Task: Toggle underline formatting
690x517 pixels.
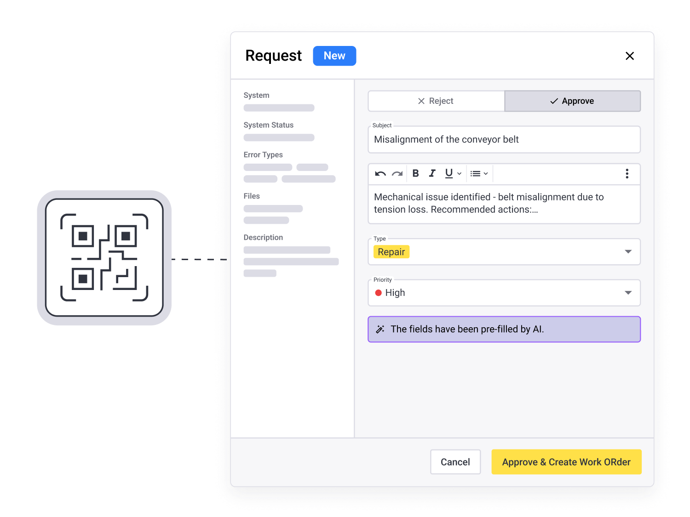Action: [x=449, y=173]
